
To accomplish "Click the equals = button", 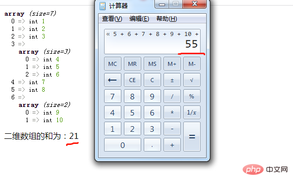I will (192, 136).
